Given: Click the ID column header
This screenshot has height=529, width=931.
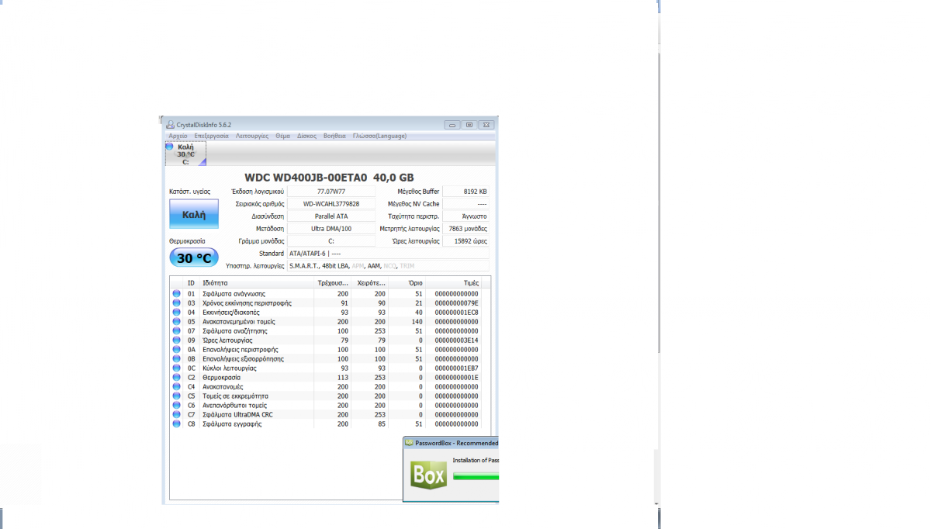Looking at the screenshot, I should click(x=192, y=283).
